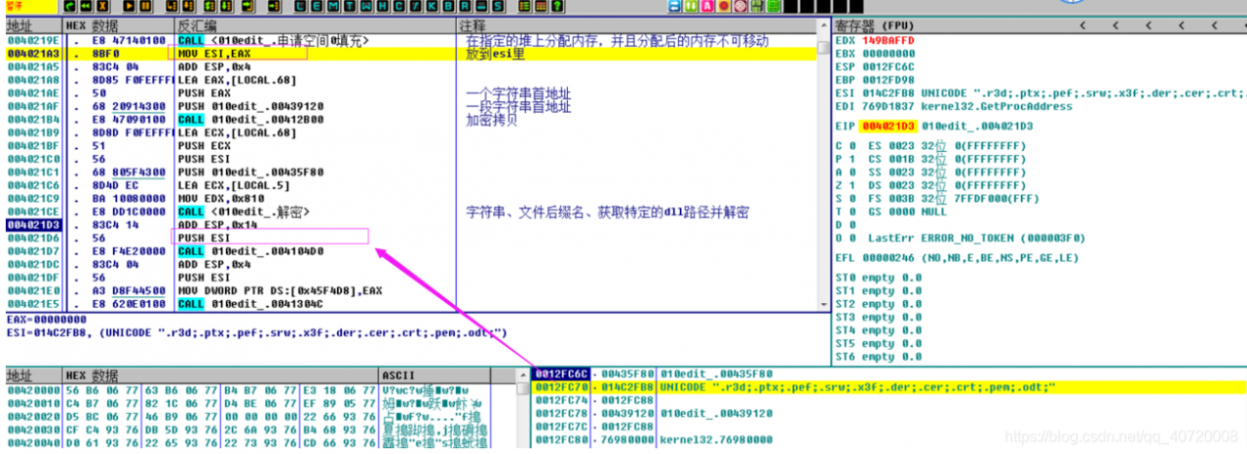Open the / (Patches) window icon

coord(415,6)
